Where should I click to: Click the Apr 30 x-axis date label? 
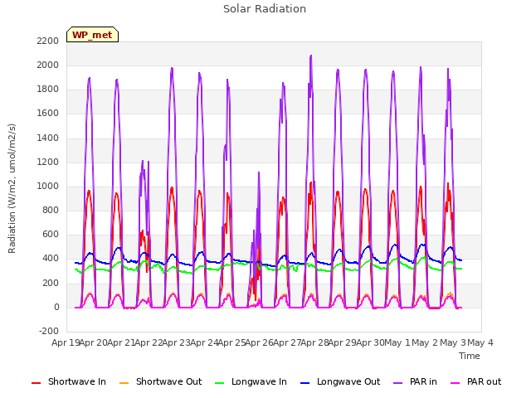[x=370, y=342]
